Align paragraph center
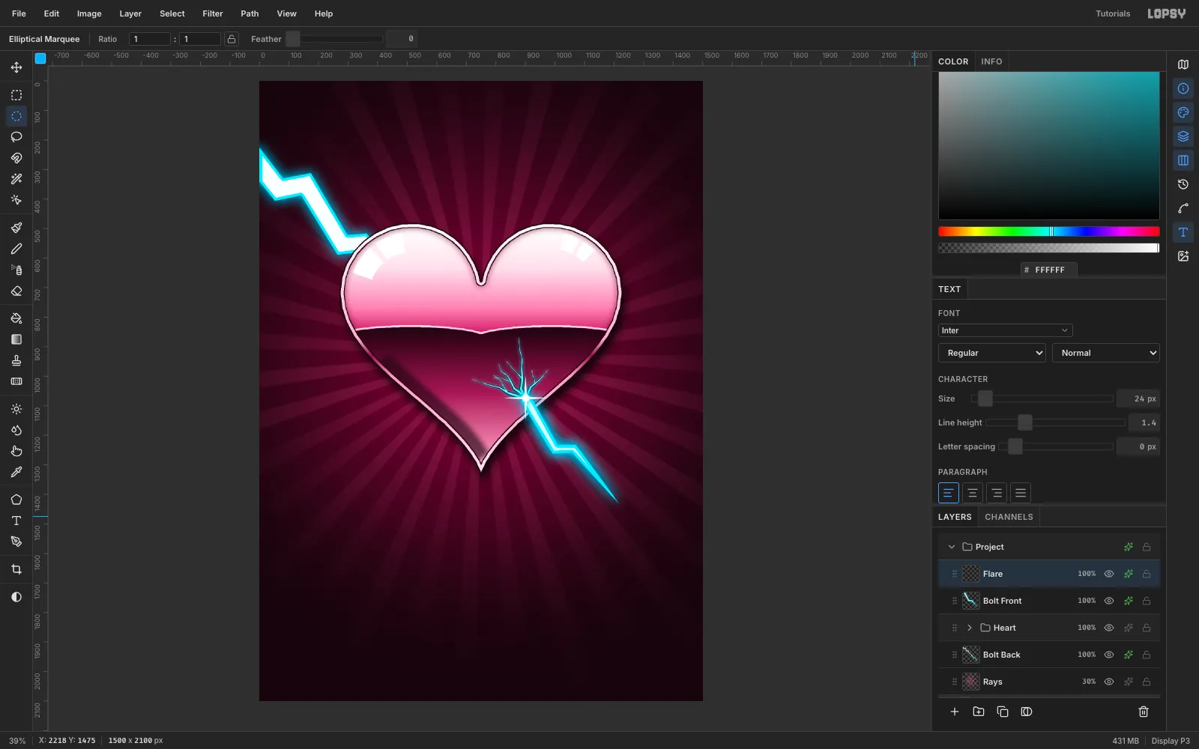The width and height of the screenshot is (1199, 749). (x=972, y=493)
